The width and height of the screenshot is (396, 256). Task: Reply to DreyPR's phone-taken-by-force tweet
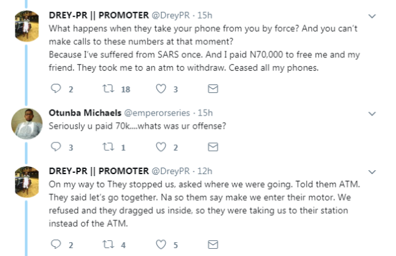pyautogui.click(x=56, y=88)
